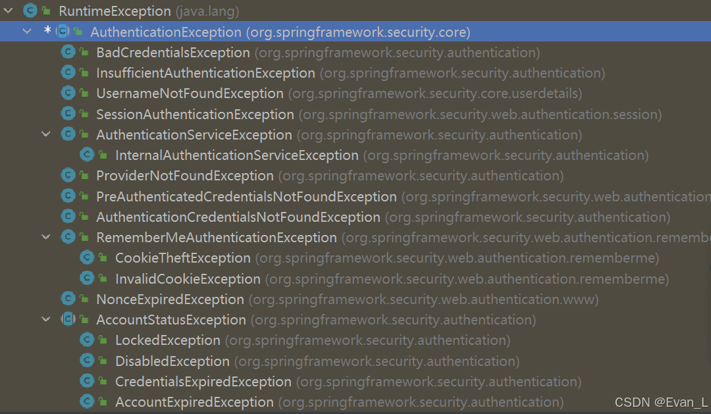Image resolution: width=711 pixels, height=414 pixels.
Task: Select ProviderNotFoundException in the hierarchy
Action: pos(185,176)
